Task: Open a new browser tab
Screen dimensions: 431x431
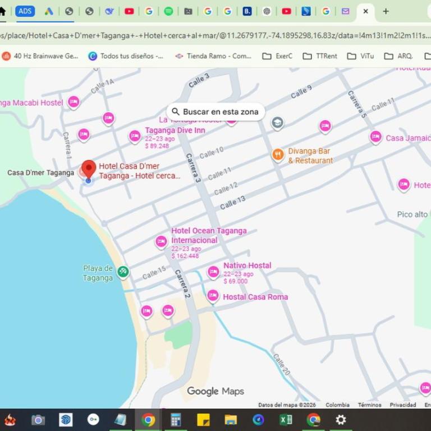Action: 386,11
